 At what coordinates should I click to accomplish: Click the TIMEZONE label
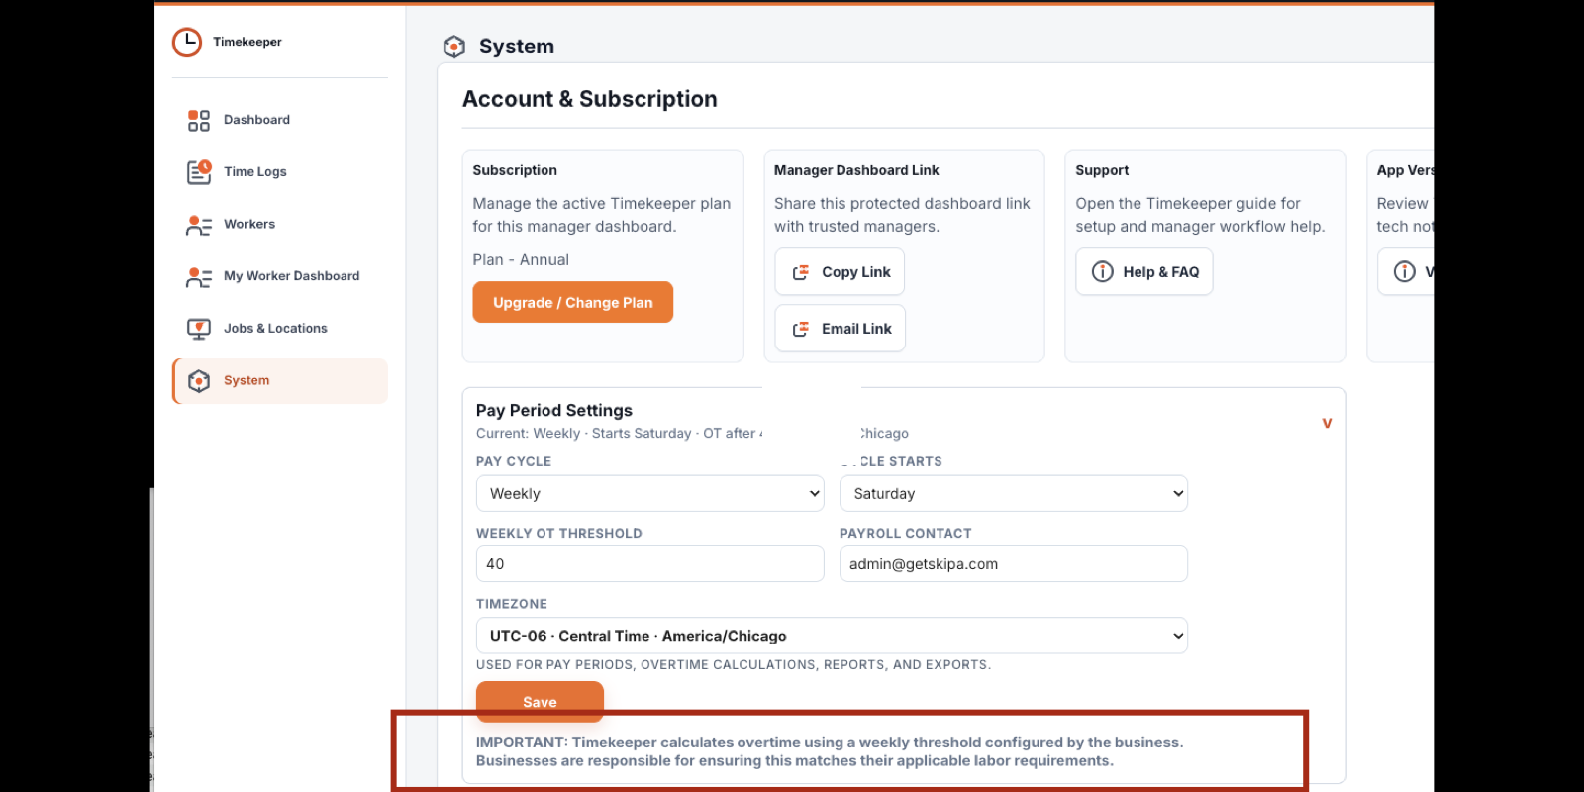512,604
